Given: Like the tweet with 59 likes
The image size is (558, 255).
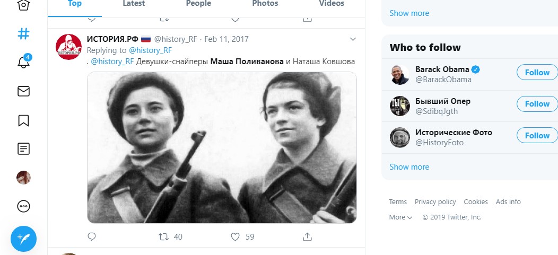Looking at the screenshot, I should tap(236, 236).
